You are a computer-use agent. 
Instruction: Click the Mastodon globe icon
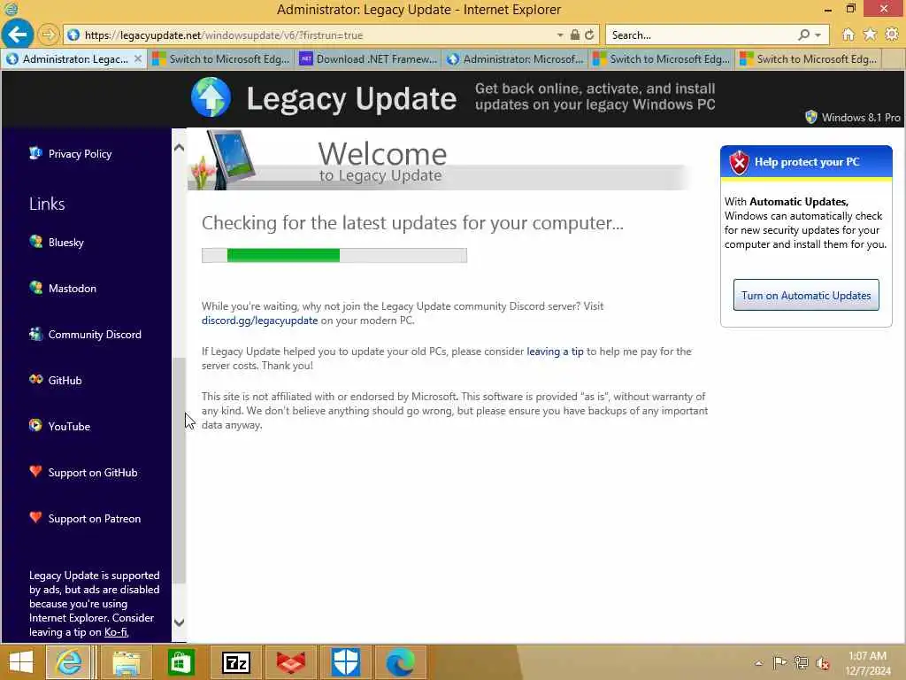[35, 288]
